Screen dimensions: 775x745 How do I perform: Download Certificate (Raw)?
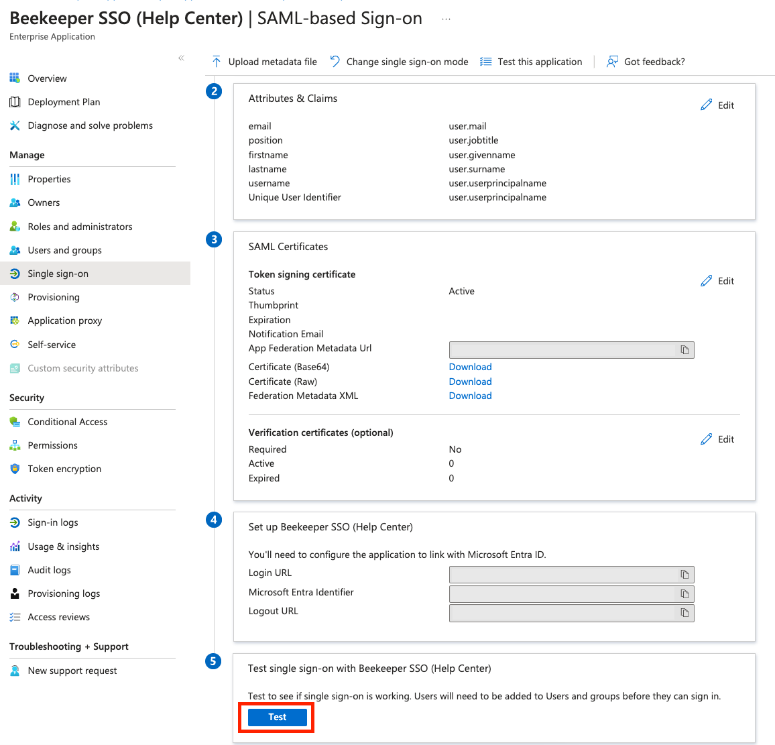click(470, 382)
